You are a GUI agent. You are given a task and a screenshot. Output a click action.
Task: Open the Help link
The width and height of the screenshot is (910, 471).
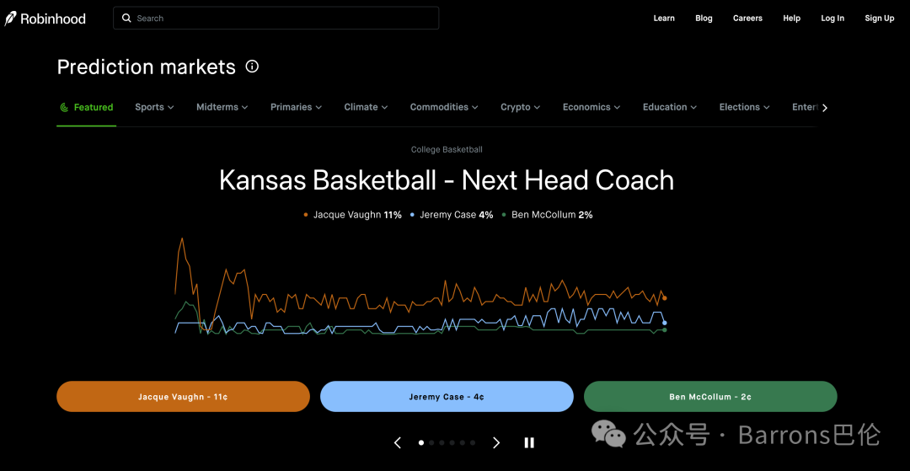[791, 19]
